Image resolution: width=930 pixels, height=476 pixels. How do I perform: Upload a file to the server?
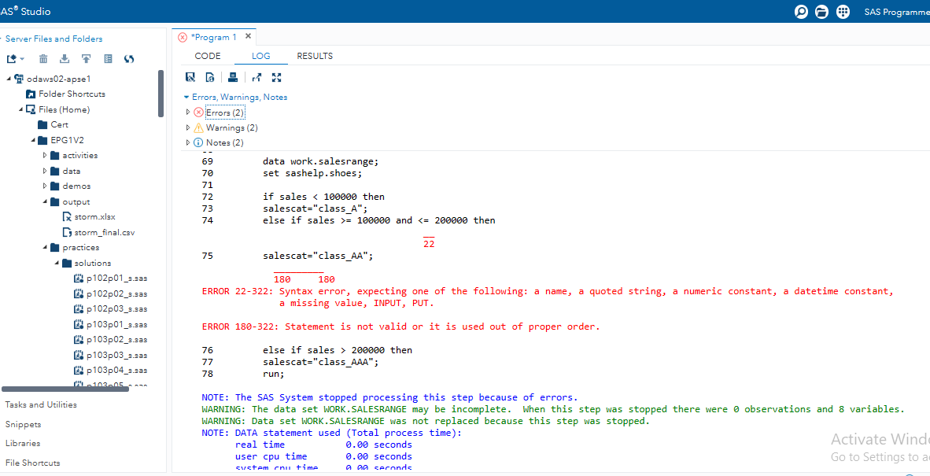86,57
